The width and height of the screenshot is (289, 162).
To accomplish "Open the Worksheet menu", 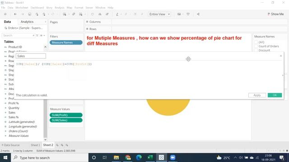I will [22, 8].
